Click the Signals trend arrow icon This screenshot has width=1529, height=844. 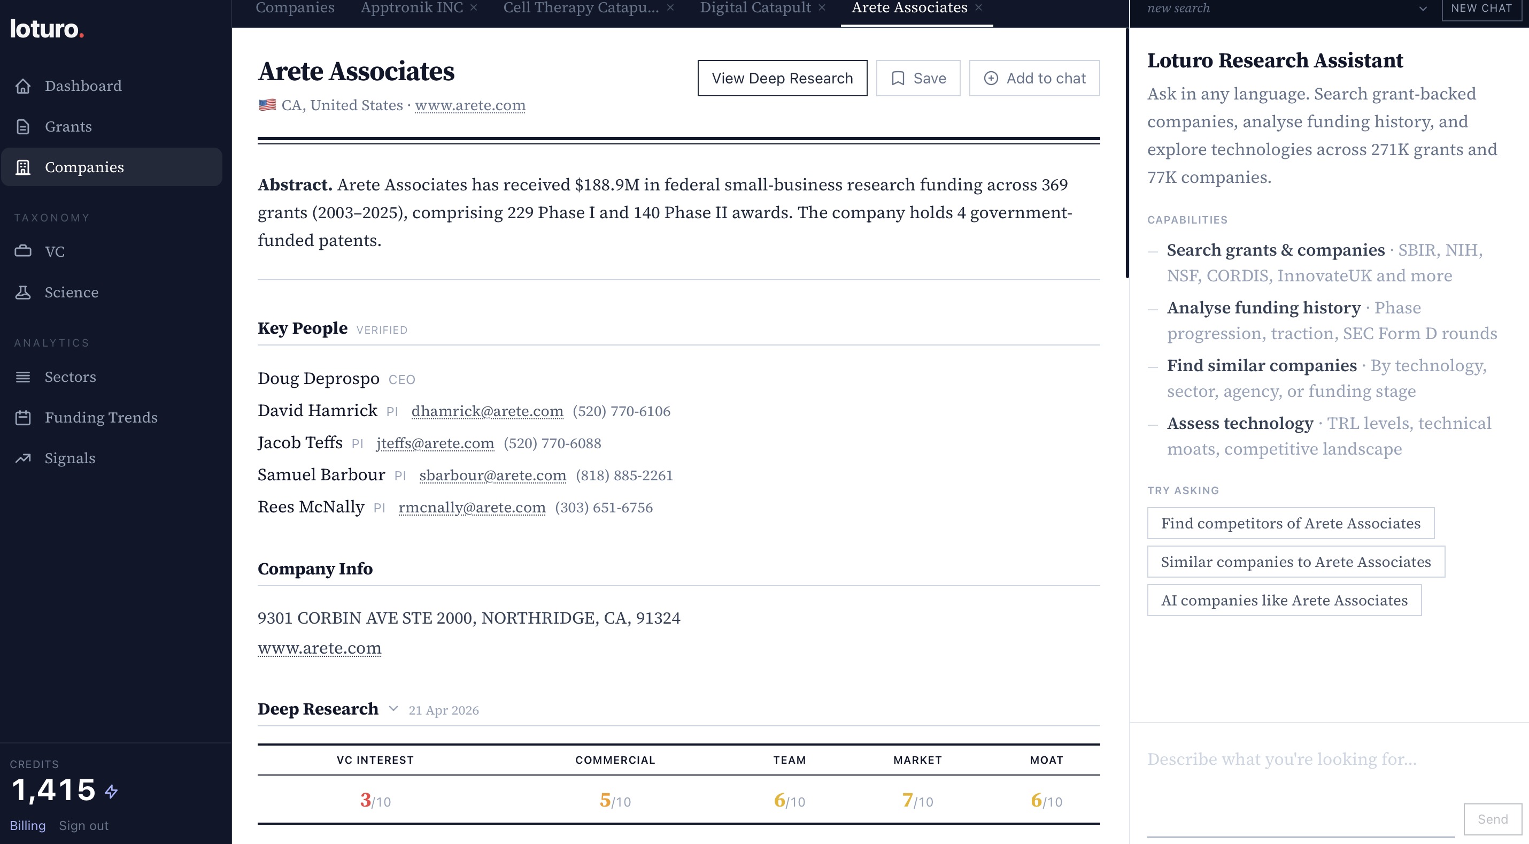point(23,458)
